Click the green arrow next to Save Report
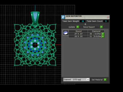 point(101,27)
